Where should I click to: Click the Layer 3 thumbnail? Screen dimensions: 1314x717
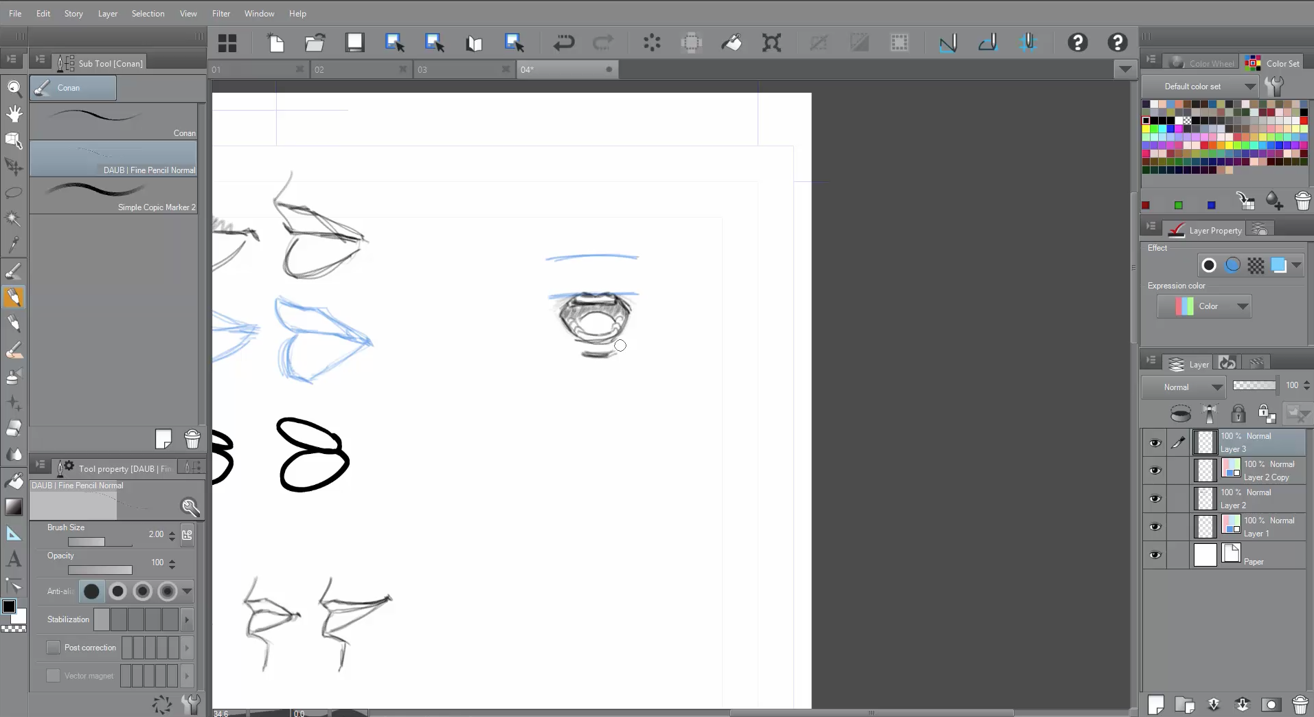[x=1205, y=443]
